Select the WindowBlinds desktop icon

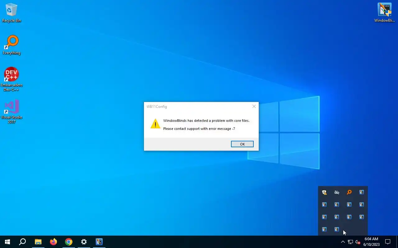pos(385,13)
